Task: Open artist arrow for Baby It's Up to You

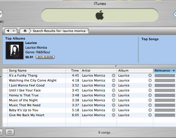Action: tap(114, 110)
